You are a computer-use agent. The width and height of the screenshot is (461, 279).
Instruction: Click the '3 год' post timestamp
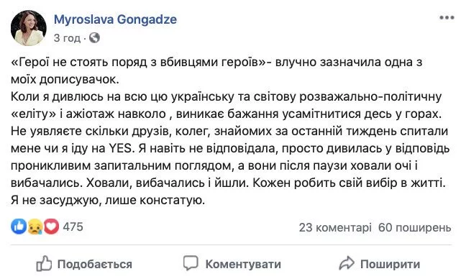(67, 38)
